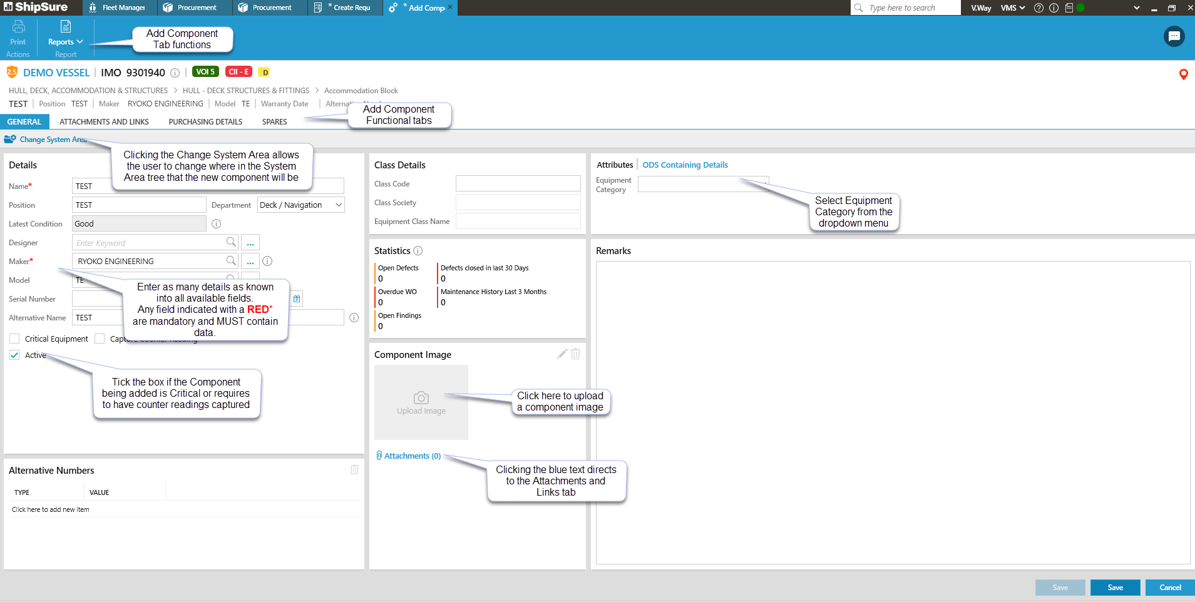Screen dimensions: 1195x602
Task: Click the info icon beside Latest Condition
Action: (x=216, y=224)
